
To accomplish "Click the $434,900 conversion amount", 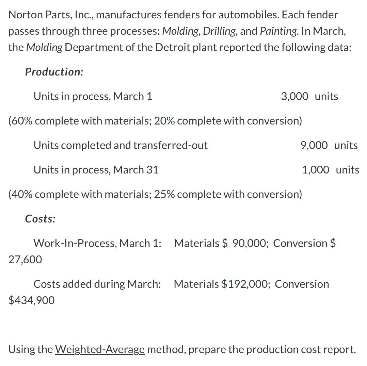I will tap(31, 300).
